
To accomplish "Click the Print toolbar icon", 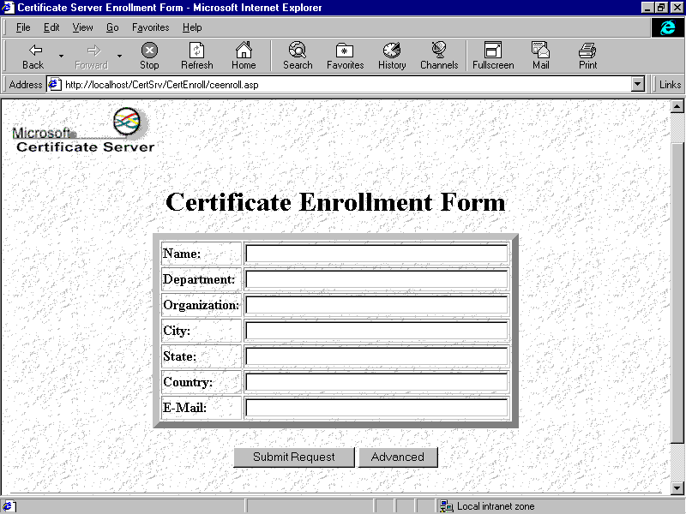I will (x=587, y=51).
